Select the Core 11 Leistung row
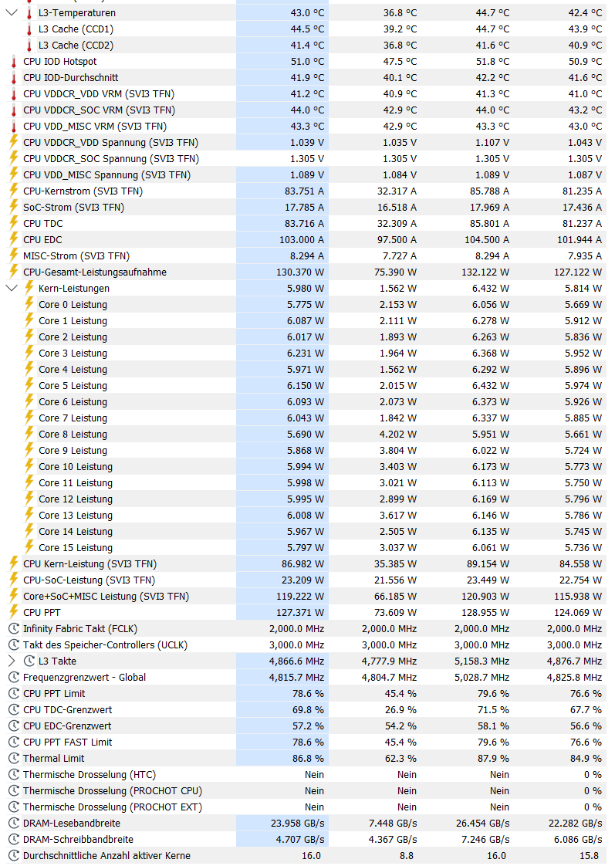Viewport: 615px width, 866px height. point(306,482)
